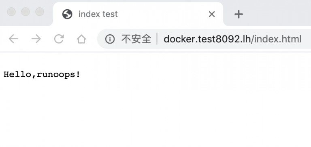Select the index test tab title
Image resolution: width=311 pixels, height=147 pixels.
[x=98, y=14]
